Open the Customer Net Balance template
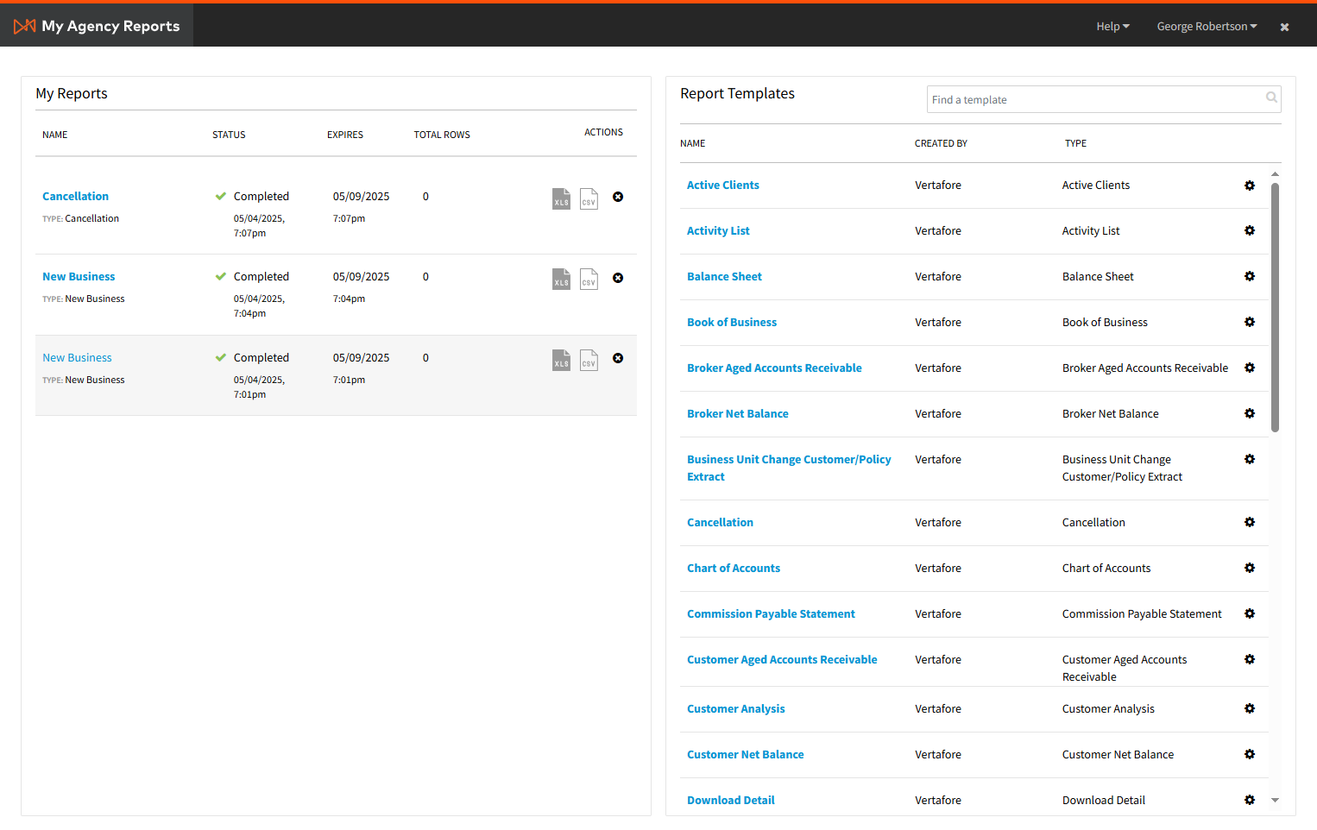The image size is (1317, 830). coord(745,755)
